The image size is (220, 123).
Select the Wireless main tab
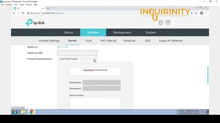click(93, 32)
